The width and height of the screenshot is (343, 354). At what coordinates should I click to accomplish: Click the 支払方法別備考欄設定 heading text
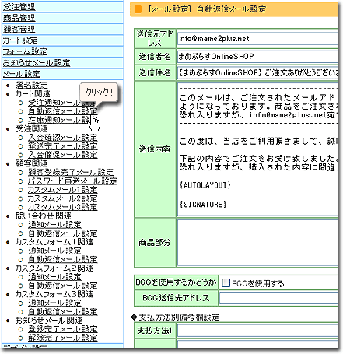[179, 317]
